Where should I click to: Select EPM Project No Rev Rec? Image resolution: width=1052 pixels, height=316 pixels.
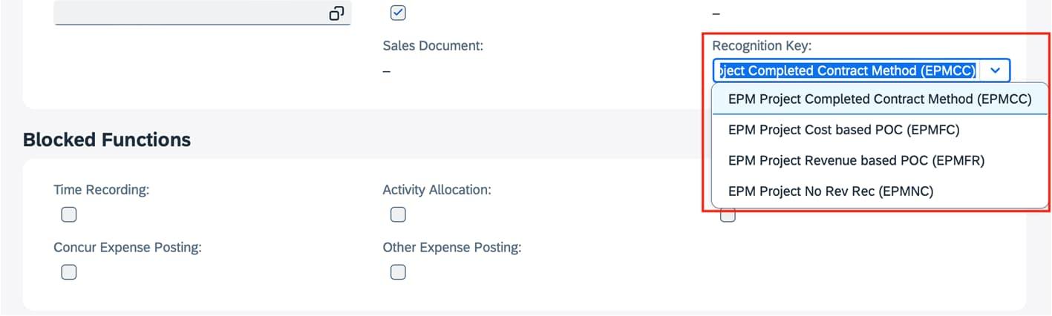tap(830, 191)
